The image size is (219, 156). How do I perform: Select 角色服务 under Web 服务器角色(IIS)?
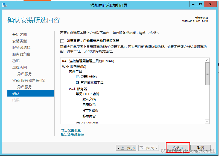pyautogui.click(x=24, y=87)
